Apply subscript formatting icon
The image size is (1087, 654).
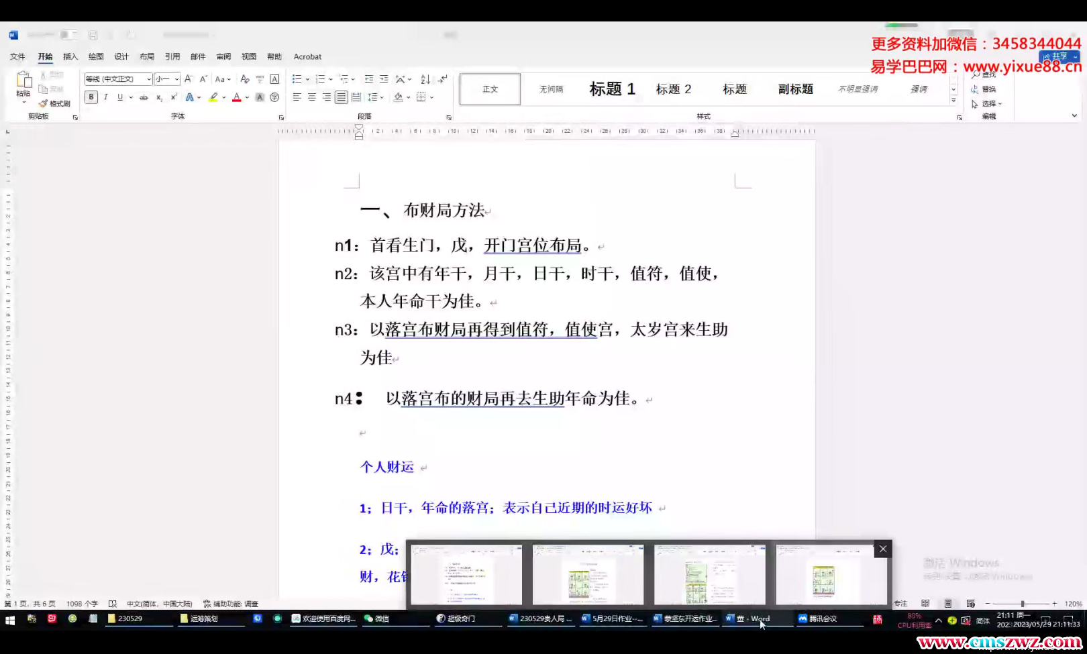[159, 97]
